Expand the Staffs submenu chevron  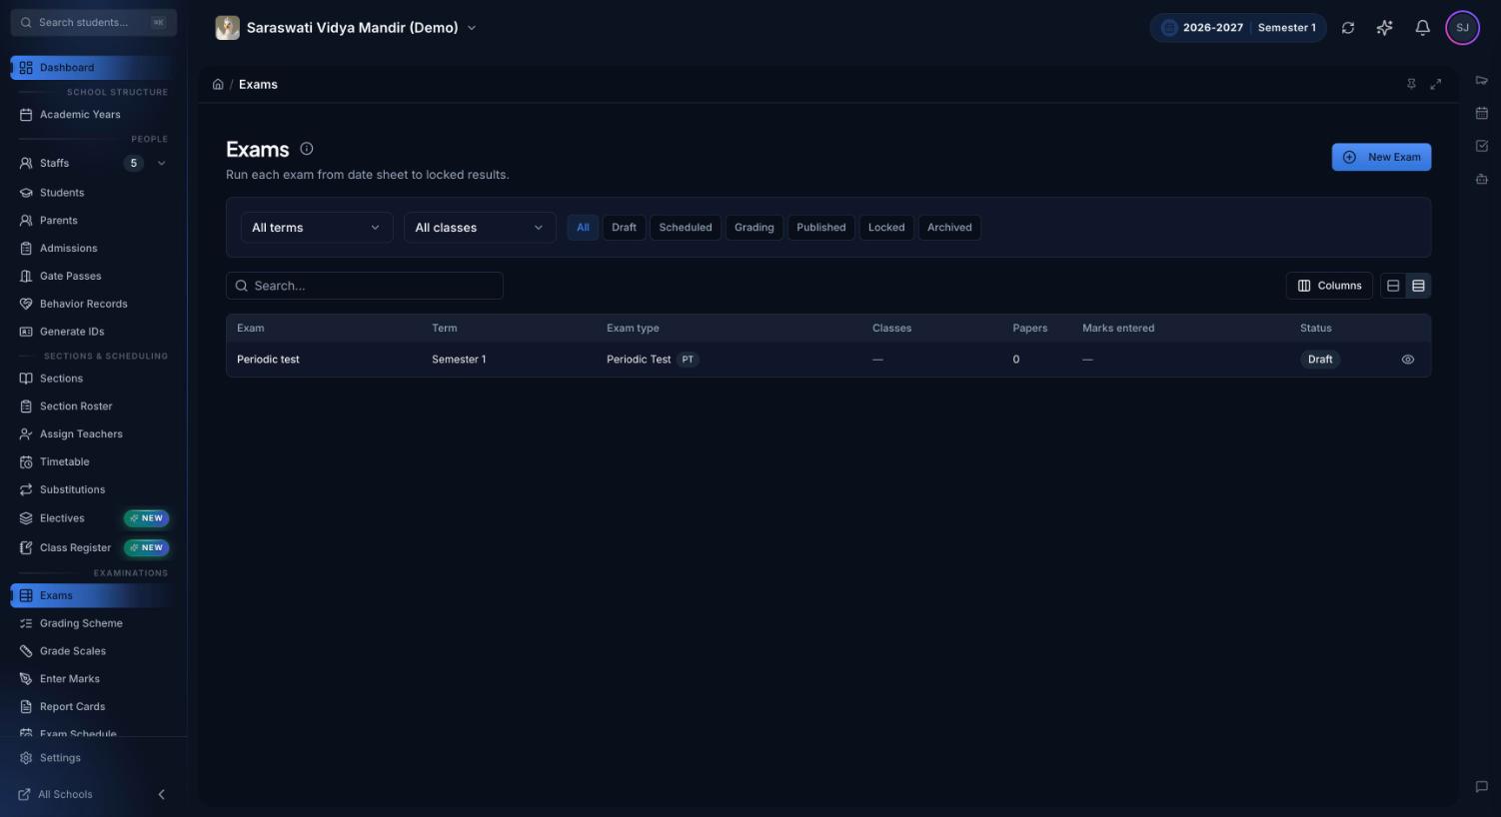tap(162, 164)
